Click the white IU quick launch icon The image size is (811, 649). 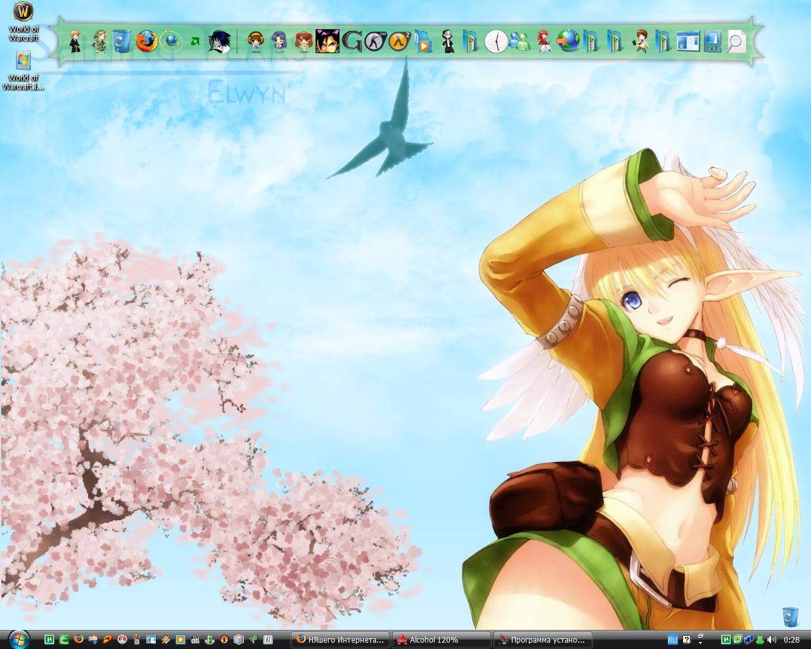click(x=268, y=639)
